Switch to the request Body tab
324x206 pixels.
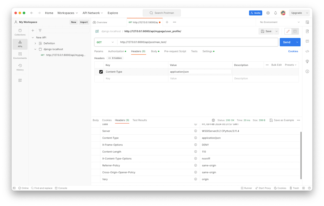(155, 51)
